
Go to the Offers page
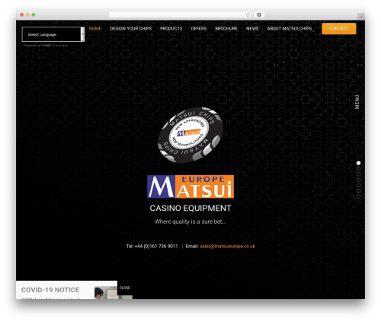click(x=199, y=28)
